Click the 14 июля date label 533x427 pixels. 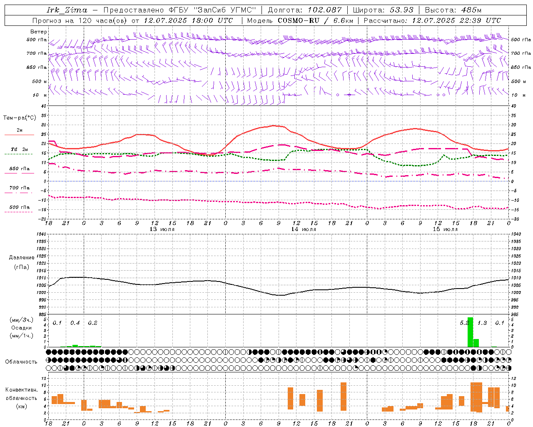(x=304, y=229)
